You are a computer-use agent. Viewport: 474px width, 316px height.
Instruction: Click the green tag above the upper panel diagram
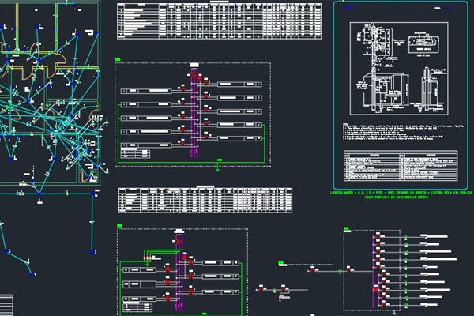118,59
